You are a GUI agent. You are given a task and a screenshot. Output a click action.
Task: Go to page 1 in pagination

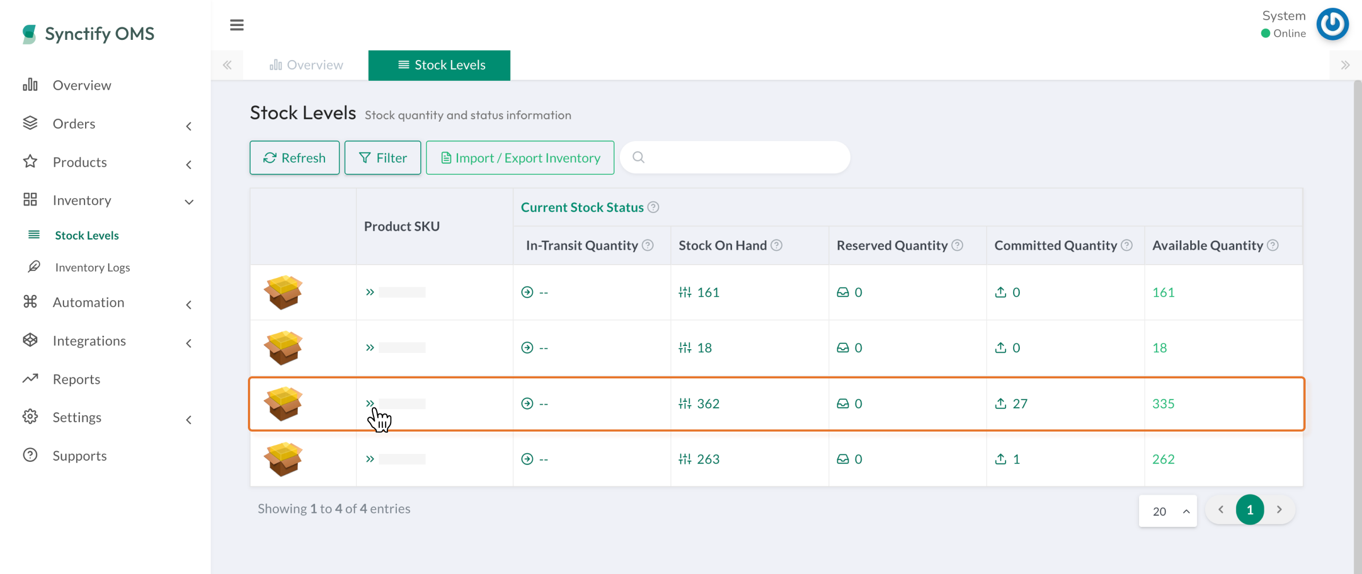click(x=1250, y=510)
